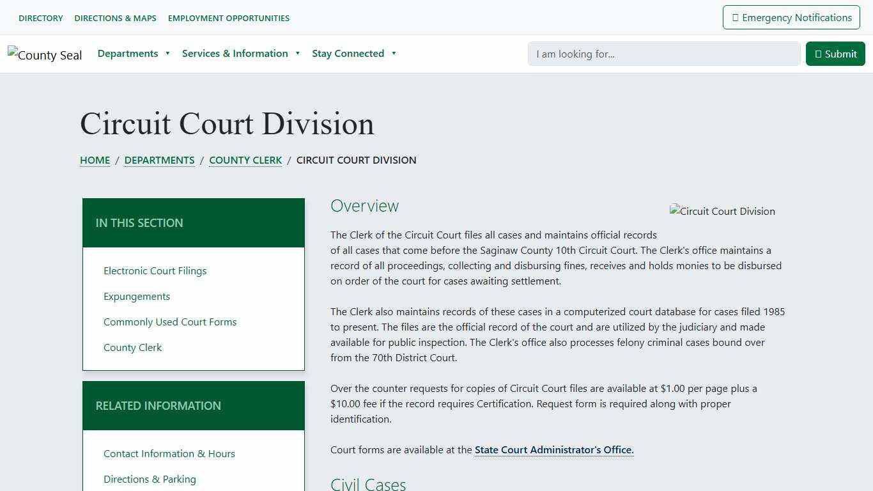Select Expungements in the sidebar

tap(137, 296)
